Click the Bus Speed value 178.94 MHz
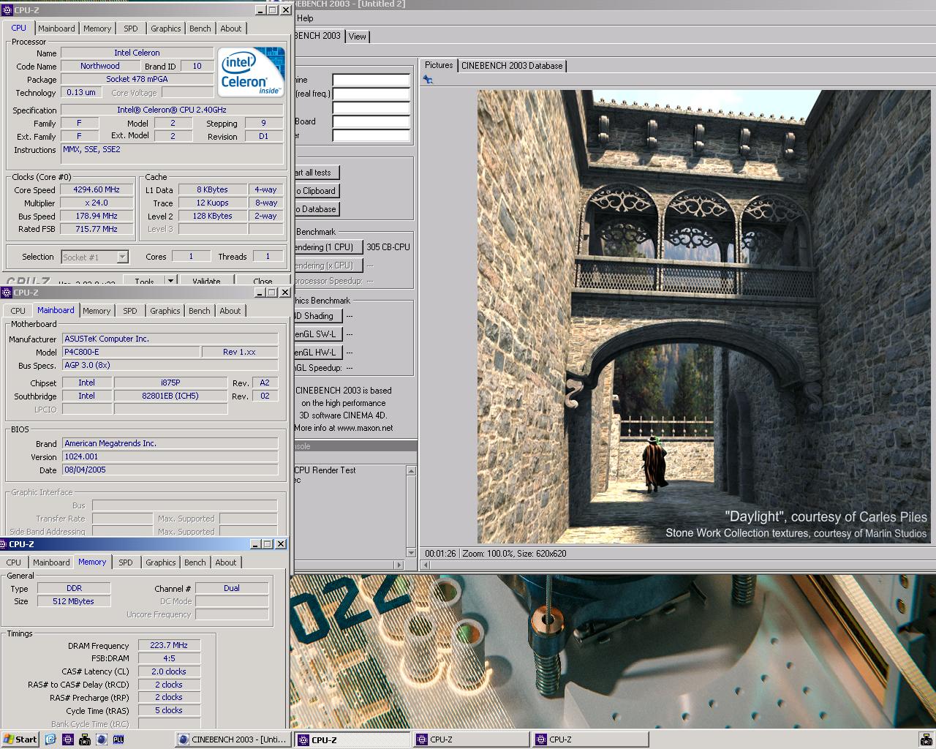Image resolution: width=936 pixels, height=749 pixels. [x=96, y=216]
